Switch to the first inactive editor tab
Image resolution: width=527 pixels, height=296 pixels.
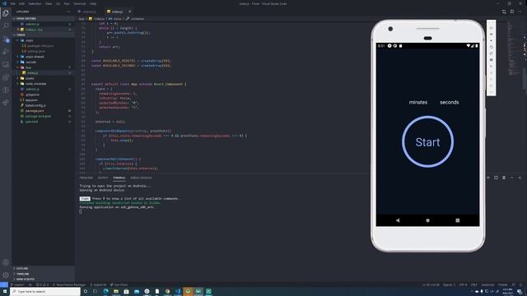pos(90,12)
